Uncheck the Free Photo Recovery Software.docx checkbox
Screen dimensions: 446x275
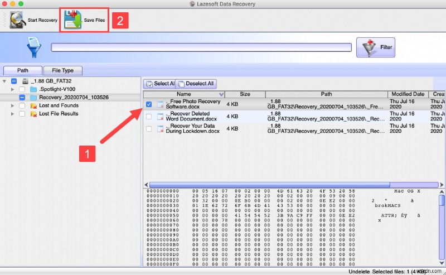[x=149, y=104]
